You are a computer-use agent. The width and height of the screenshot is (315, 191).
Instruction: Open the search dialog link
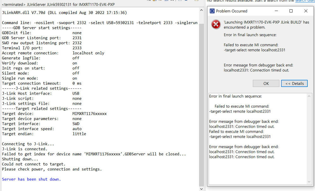[305, 1]
